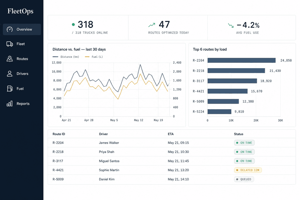
Task: Click the Overview gauge icon
Action: pyautogui.click(x=10, y=29)
